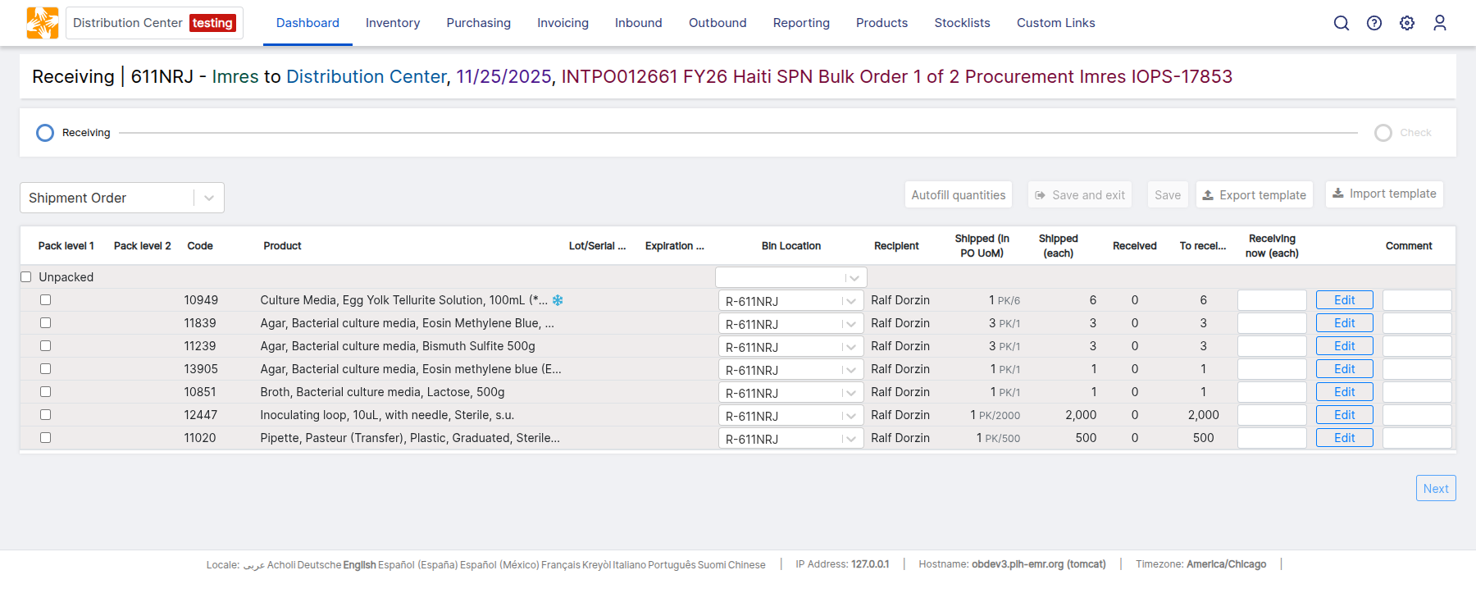Select checkbox for Inoculating loop row

[x=46, y=415]
